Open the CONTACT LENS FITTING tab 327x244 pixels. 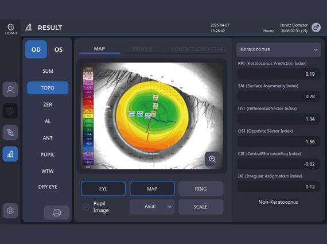(x=198, y=49)
